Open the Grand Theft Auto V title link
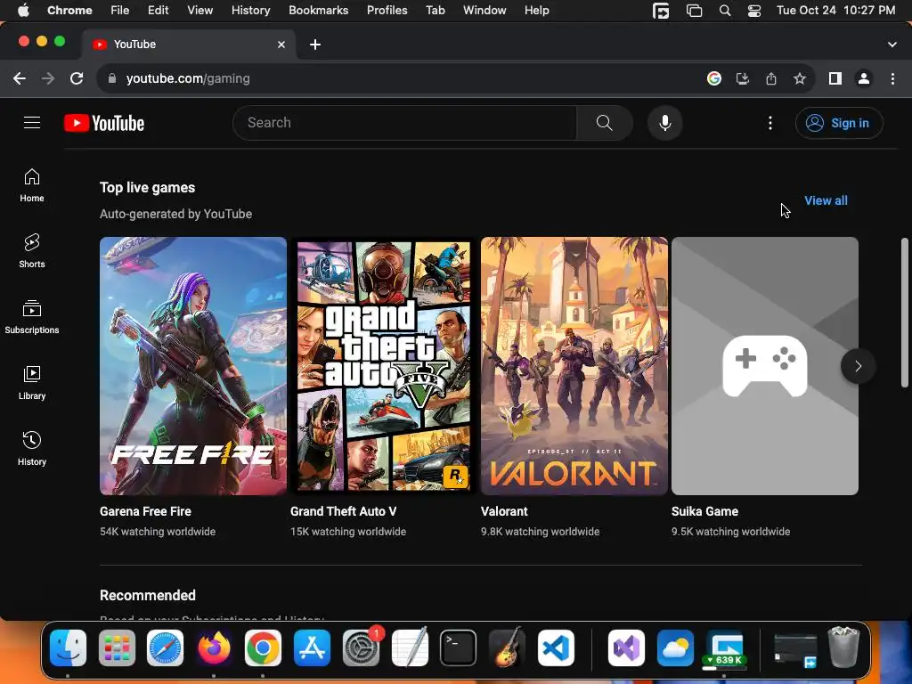This screenshot has height=684, width=912. coord(343,511)
